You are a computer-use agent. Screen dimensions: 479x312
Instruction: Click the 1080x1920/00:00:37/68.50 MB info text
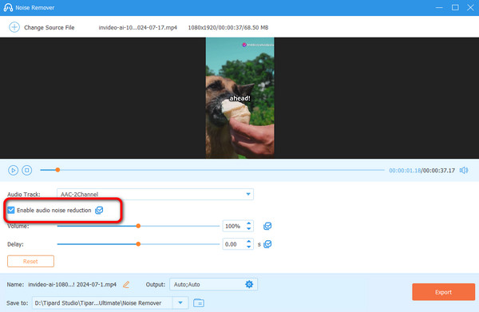coord(228,27)
